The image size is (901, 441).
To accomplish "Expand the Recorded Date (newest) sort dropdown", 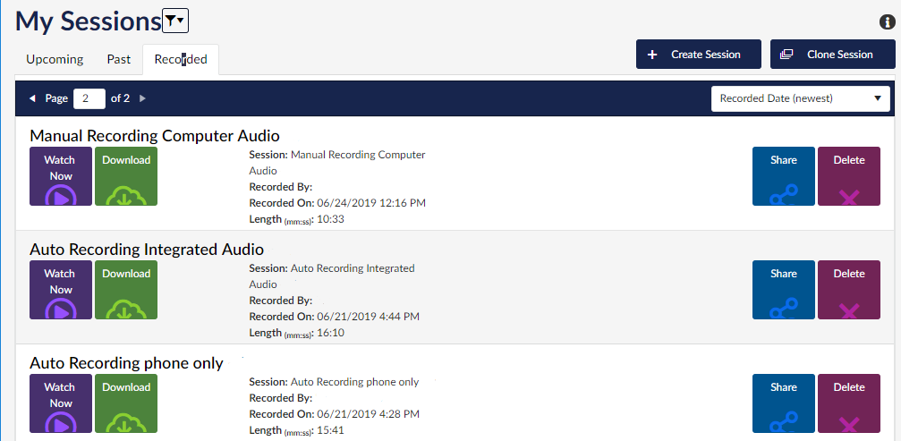I will [800, 98].
